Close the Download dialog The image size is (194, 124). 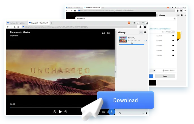[175, 19]
